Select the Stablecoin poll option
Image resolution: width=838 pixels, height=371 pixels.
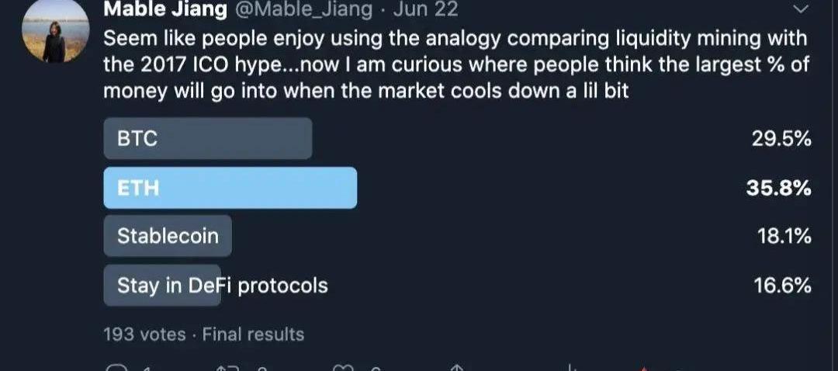168,236
